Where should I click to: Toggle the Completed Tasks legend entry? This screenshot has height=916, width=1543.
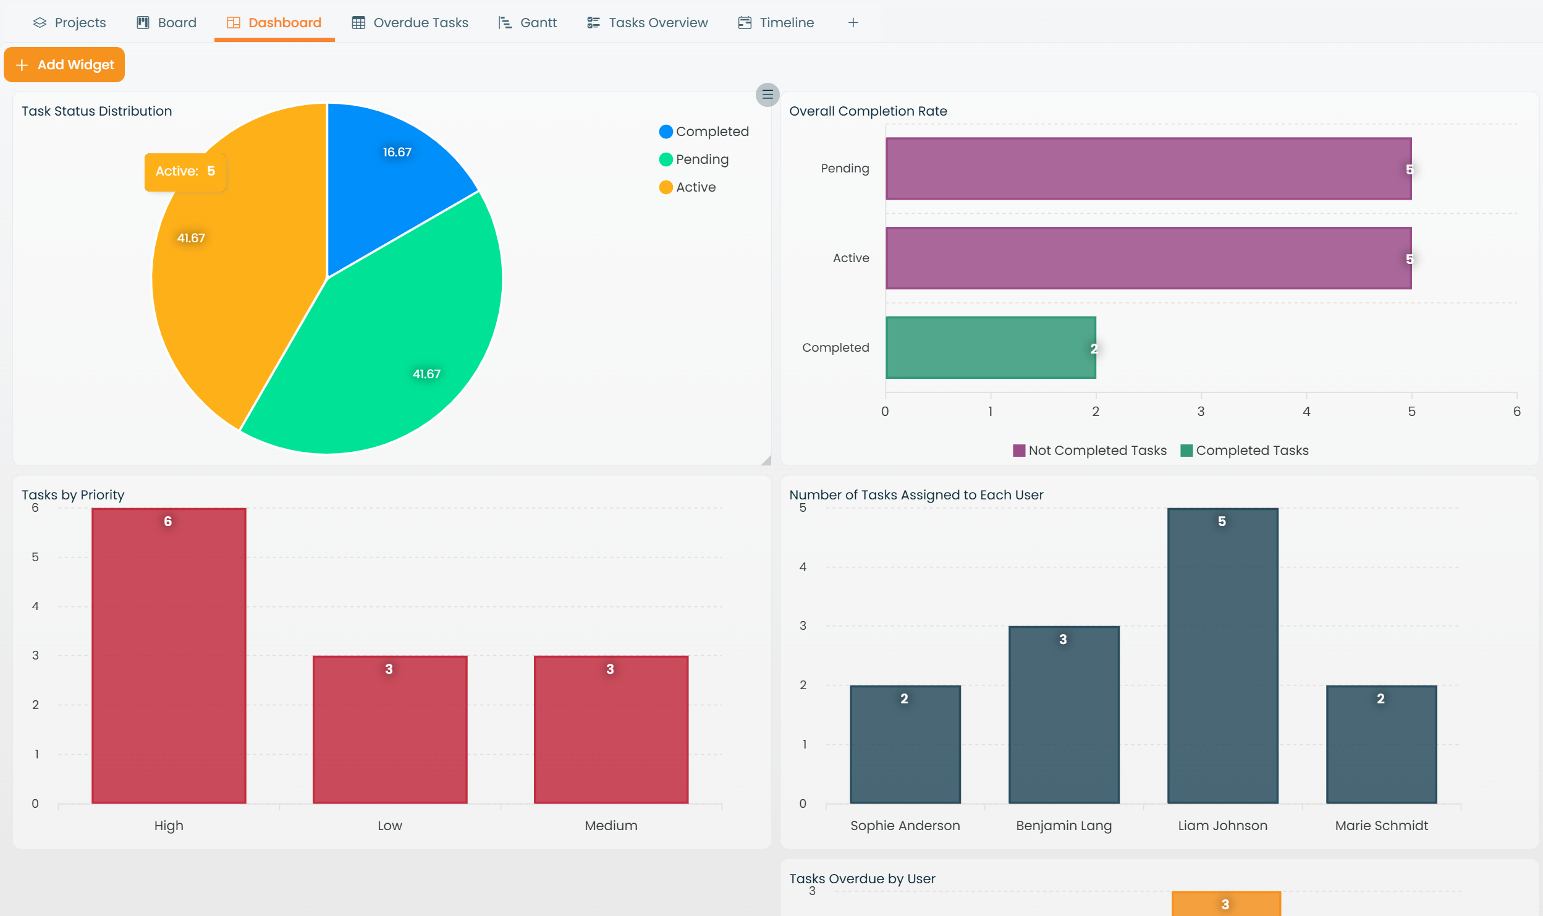tap(1245, 451)
